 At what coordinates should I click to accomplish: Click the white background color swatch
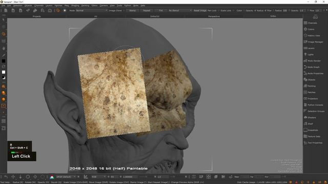(4, 72)
